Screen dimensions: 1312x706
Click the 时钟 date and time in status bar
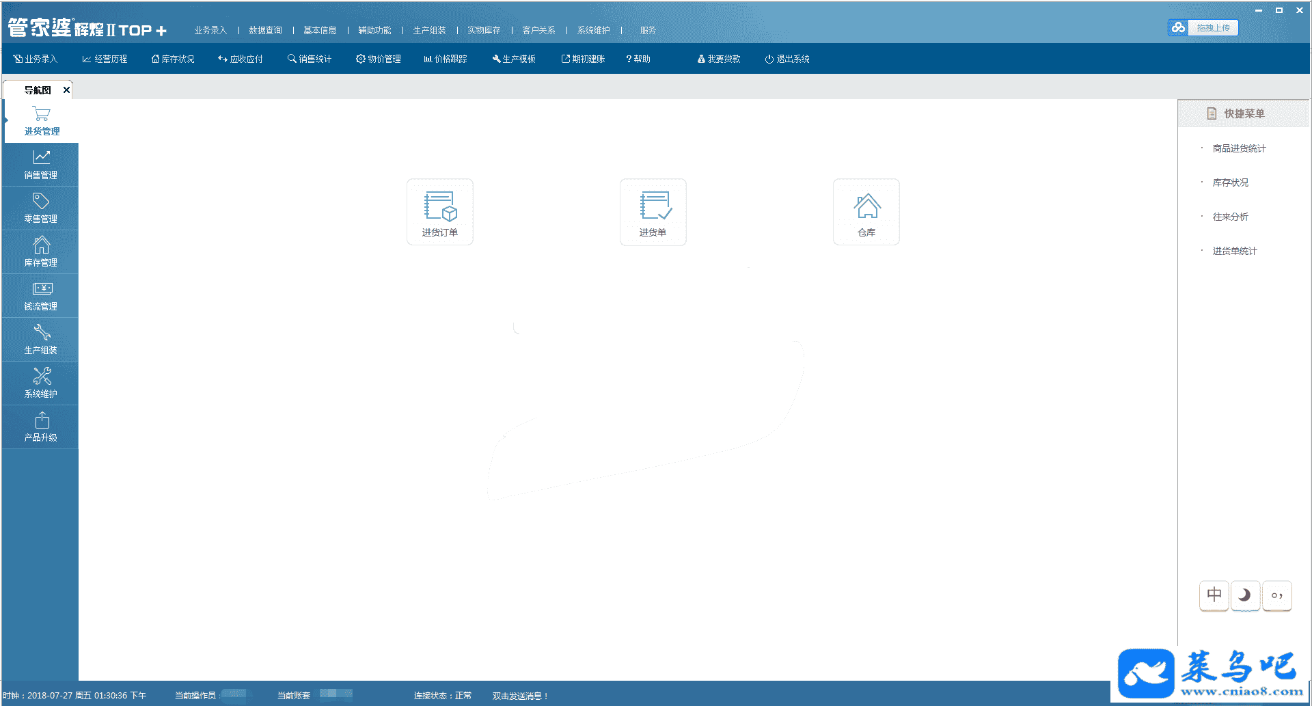(74, 696)
